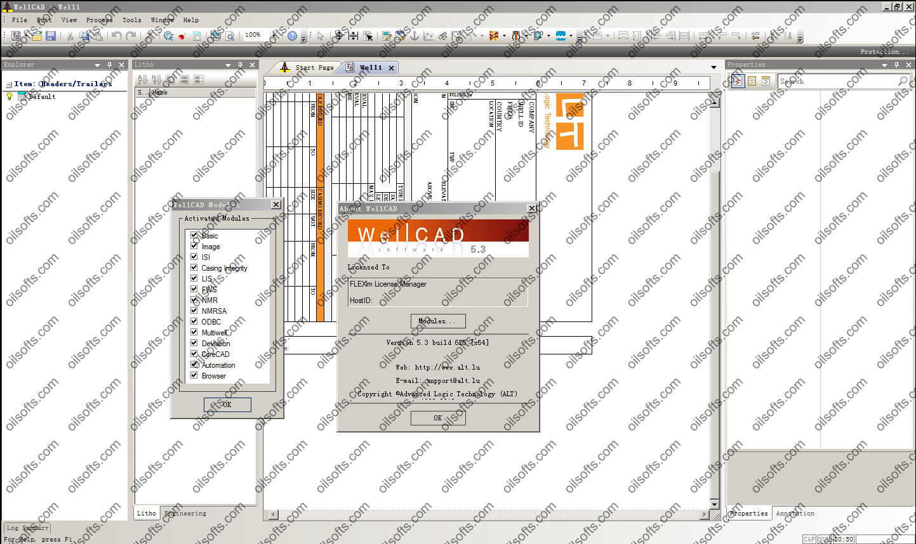This screenshot has height=544, width=916.
Task: Click the Help question mark icon
Action: 293,36
